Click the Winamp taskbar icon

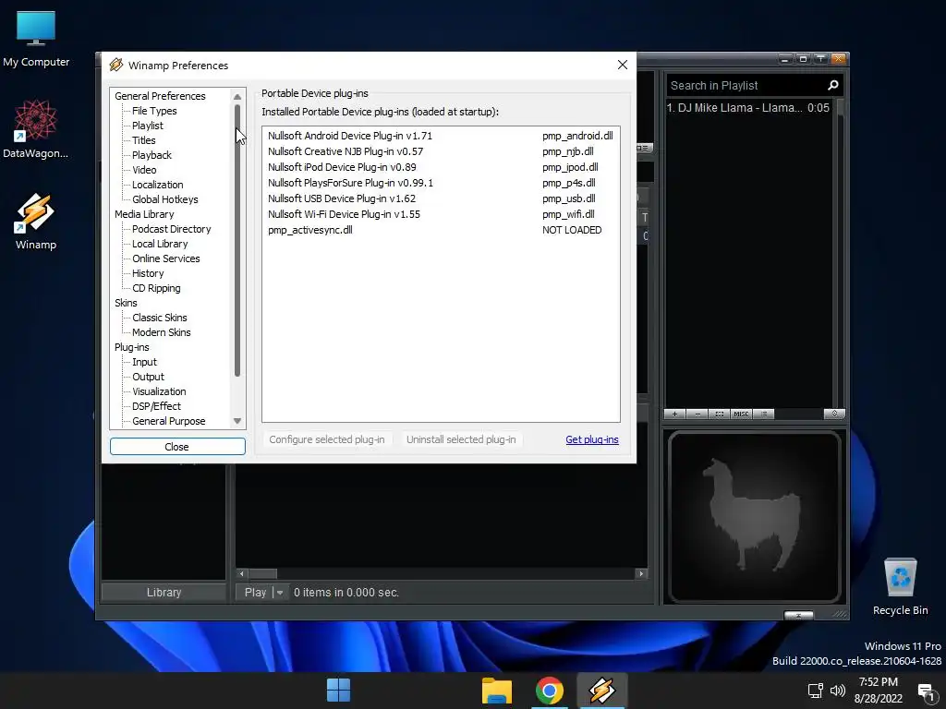(602, 691)
